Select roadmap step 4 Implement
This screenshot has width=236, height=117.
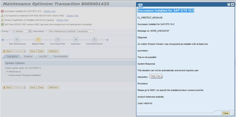pos(76,40)
